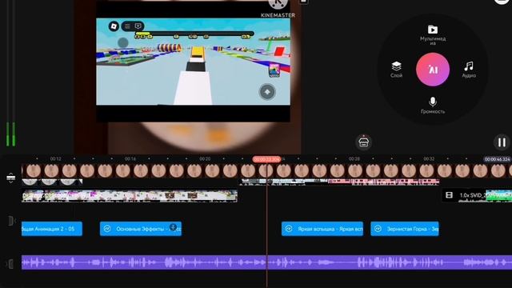
Task: Click the 00:20 mark on the ruler
Action: click(205, 159)
